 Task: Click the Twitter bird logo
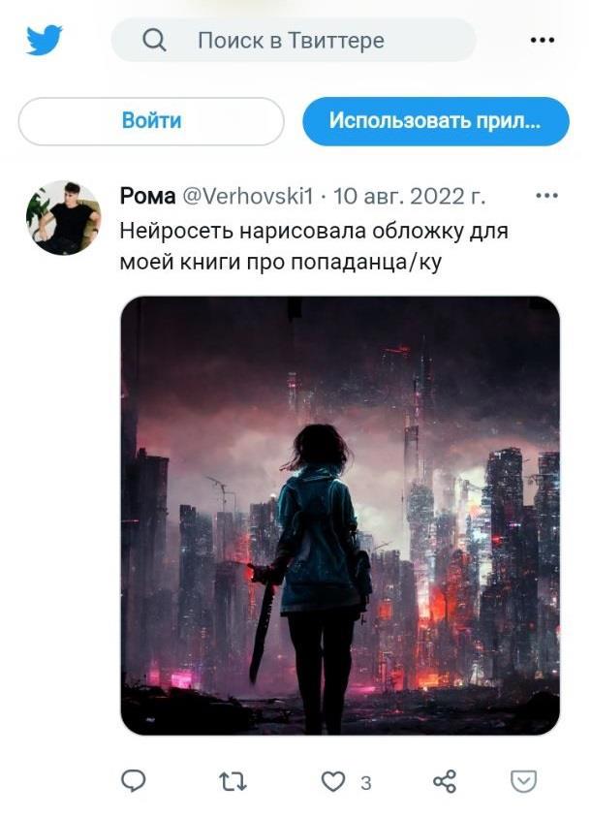tap(45, 40)
